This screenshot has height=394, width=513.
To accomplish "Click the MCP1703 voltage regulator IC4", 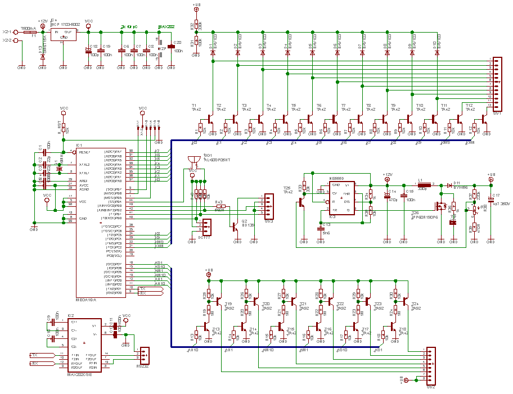I will click(x=63, y=35).
